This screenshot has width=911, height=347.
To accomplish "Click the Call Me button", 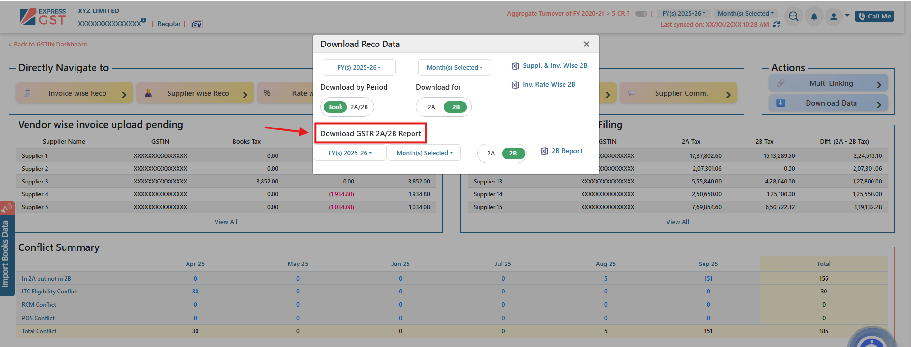I will 874,17.
